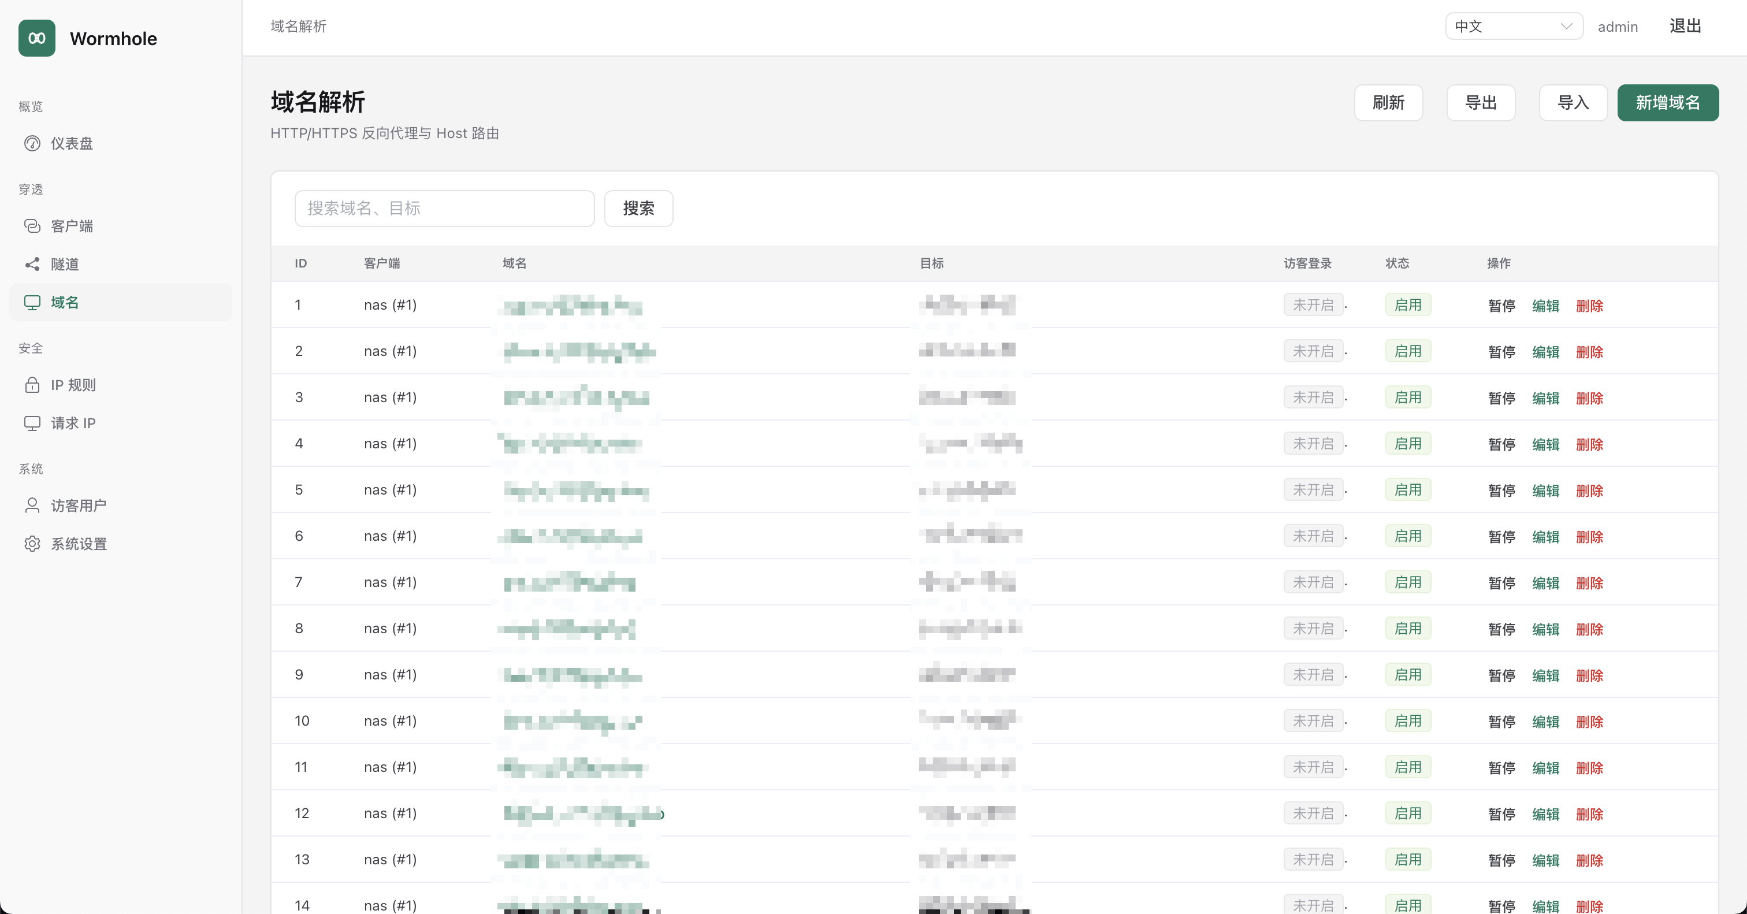The image size is (1747, 914).
Task: Click the ID column header
Action: pyautogui.click(x=300, y=263)
